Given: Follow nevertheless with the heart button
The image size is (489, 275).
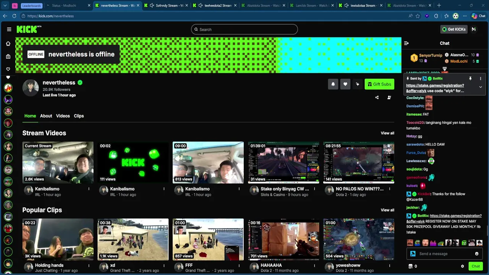Looking at the screenshot, I should click(345, 84).
